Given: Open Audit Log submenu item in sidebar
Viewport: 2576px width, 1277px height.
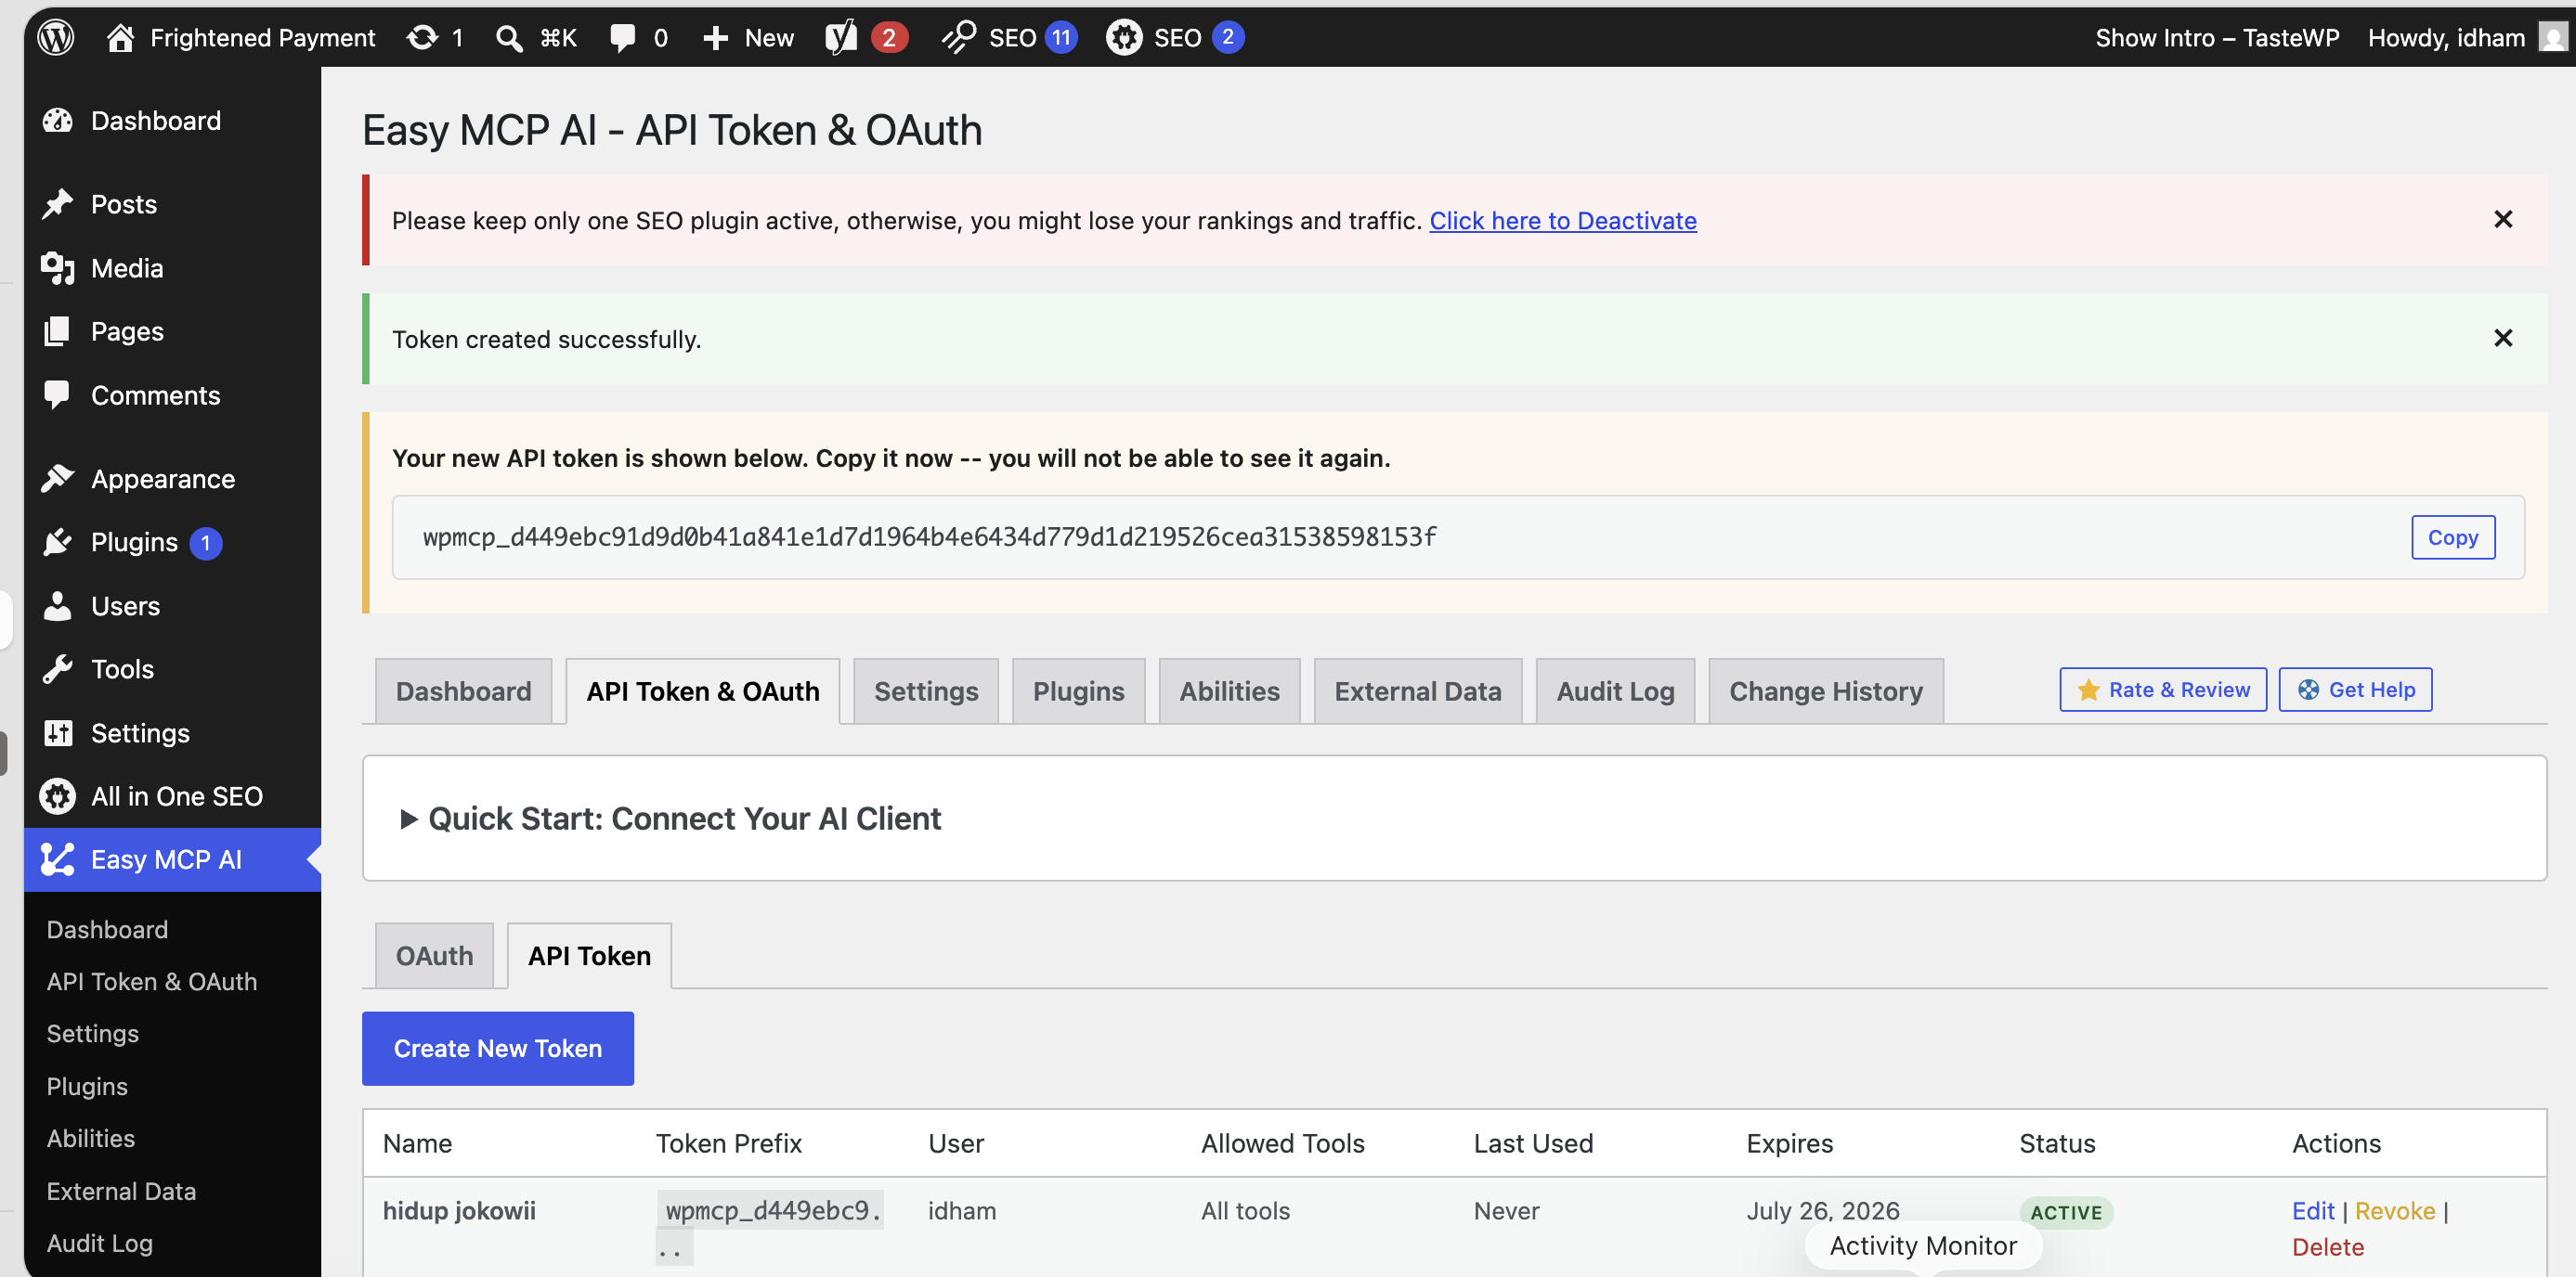Looking at the screenshot, I should coord(100,1243).
